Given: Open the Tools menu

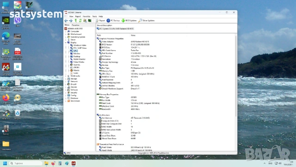Looking at the screenshot, I should coord(94,17).
